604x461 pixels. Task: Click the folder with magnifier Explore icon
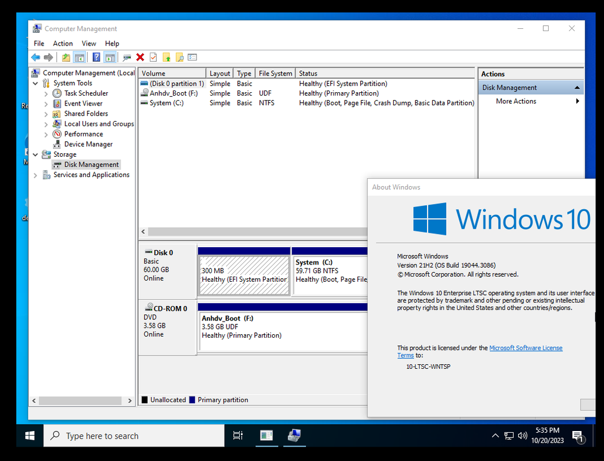[x=179, y=58]
